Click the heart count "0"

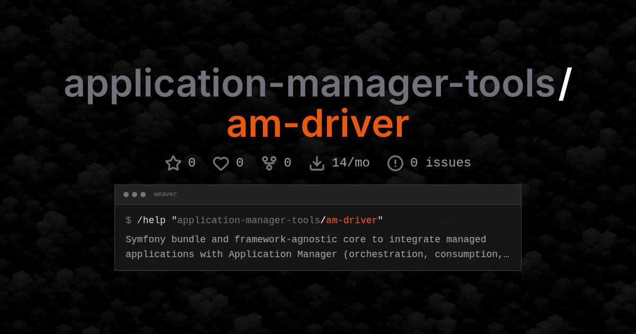click(x=240, y=163)
